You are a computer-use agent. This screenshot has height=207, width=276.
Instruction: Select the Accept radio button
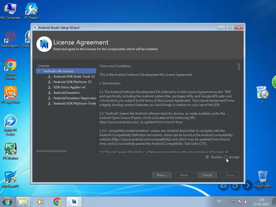click(x=226, y=157)
